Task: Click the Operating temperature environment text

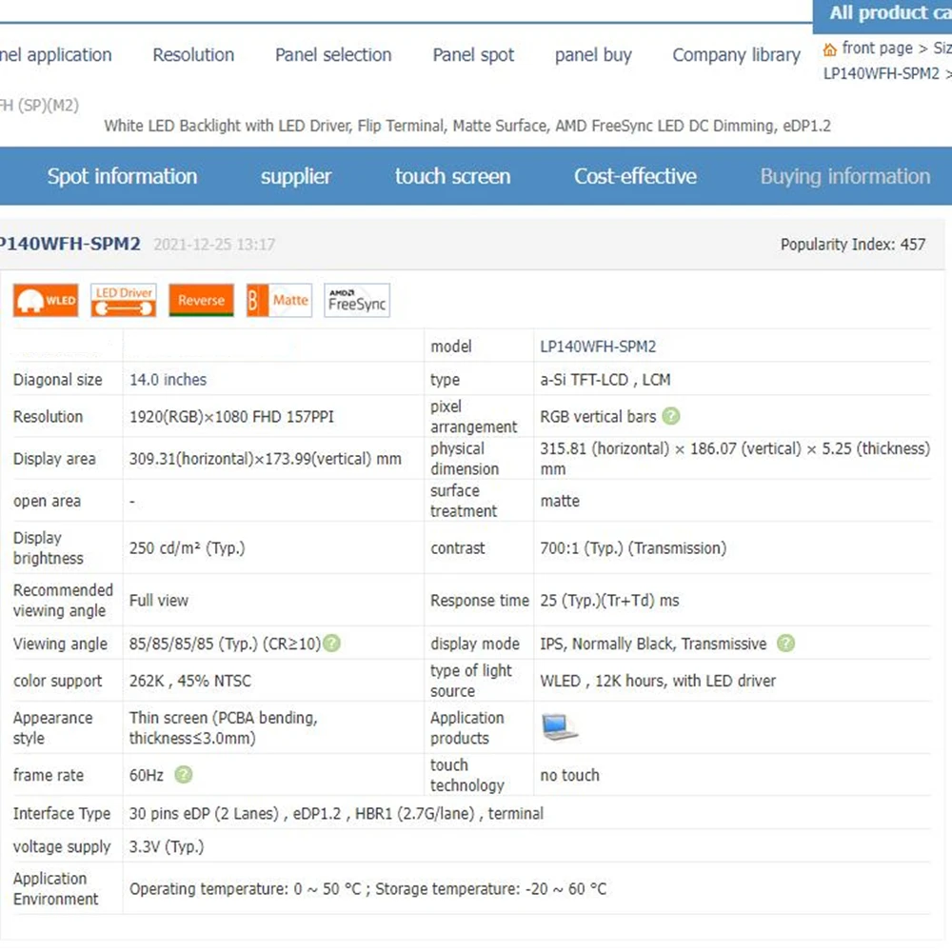Action: click(367, 889)
